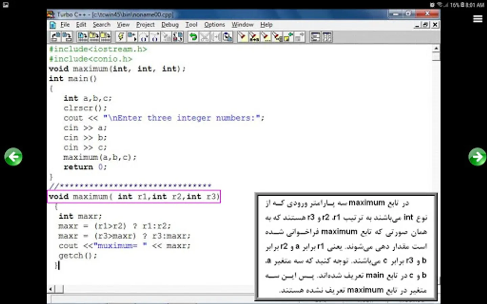Open the Debug menu
Viewport: 487px width, 304px height.
pyautogui.click(x=170, y=25)
